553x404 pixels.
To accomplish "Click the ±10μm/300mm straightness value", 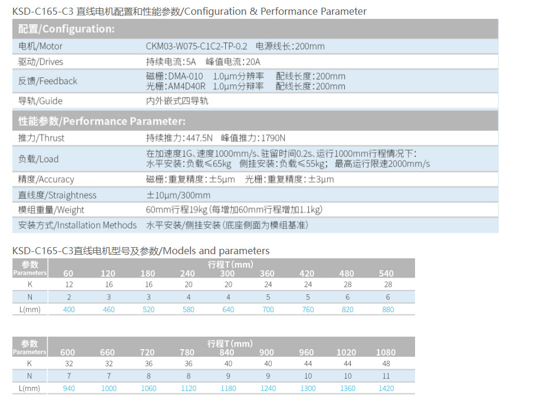I will (x=179, y=195).
